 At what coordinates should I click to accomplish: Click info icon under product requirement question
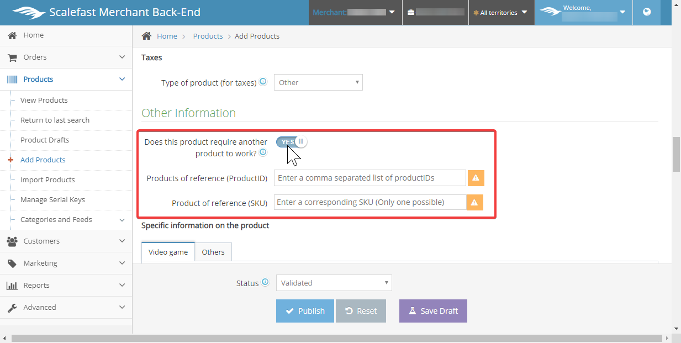pos(263,152)
